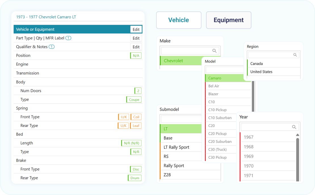Edit the Part Type | Qty row
315x195 pixels.
pyautogui.click(x=136, y=38)
